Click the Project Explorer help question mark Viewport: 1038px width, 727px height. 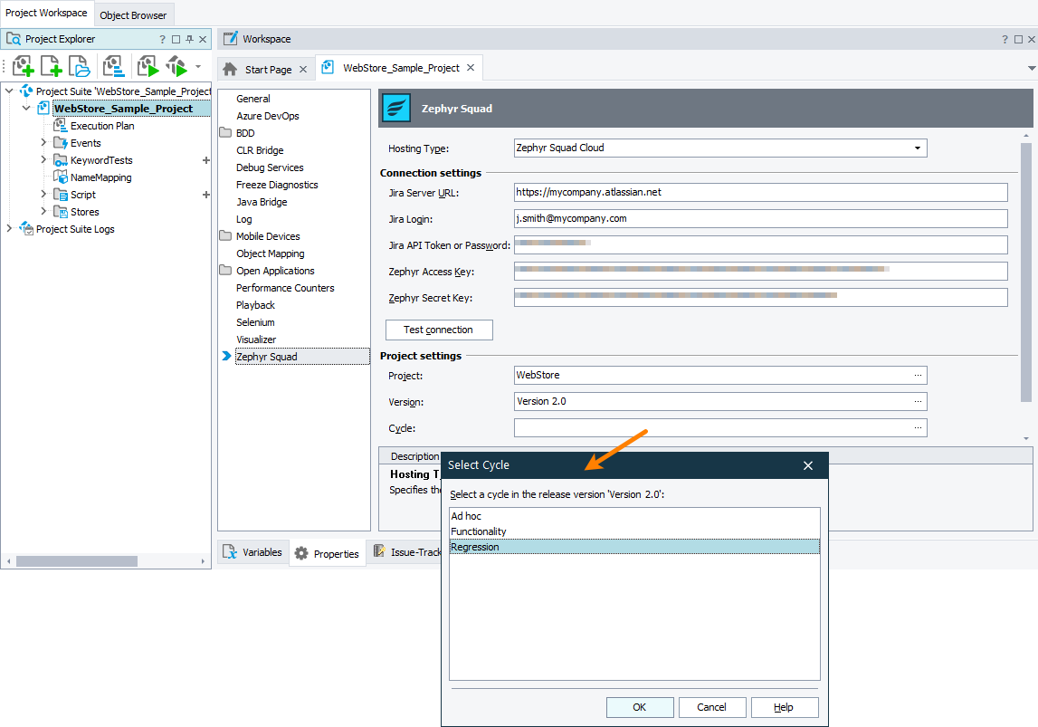161,38
